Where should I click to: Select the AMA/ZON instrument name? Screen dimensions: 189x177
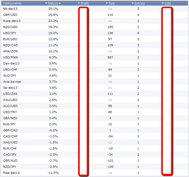tap(10, 51)
